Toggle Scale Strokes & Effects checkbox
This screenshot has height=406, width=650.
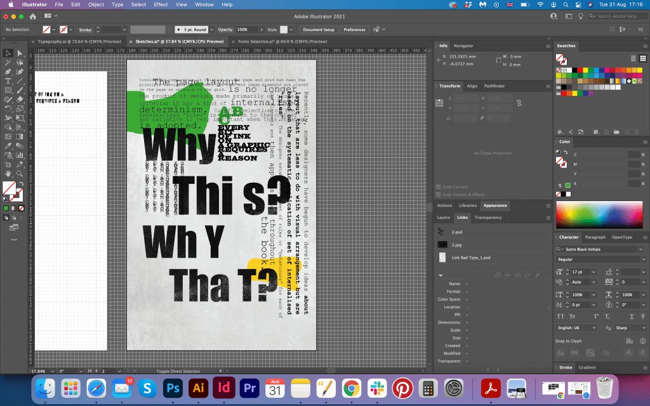[x=439, y=195]
